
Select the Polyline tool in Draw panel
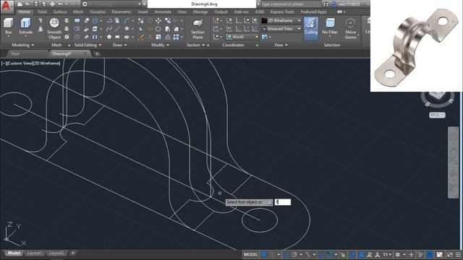coord(109,21)
